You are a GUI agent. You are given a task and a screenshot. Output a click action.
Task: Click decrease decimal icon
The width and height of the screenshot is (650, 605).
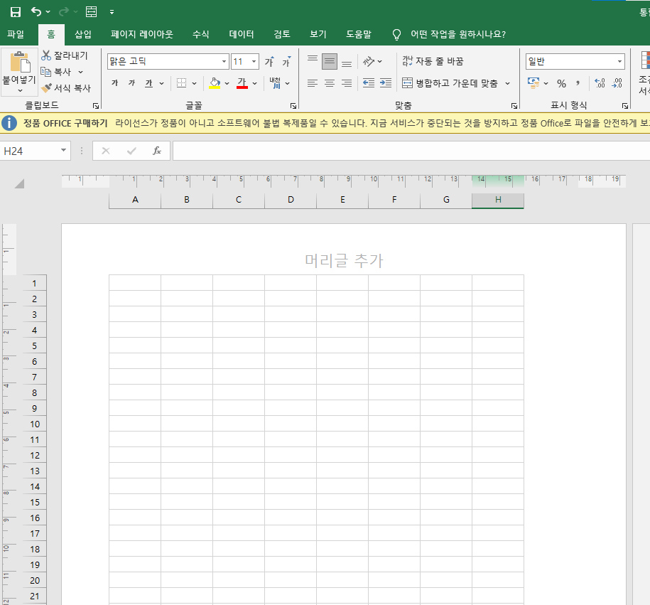point(617,83)
